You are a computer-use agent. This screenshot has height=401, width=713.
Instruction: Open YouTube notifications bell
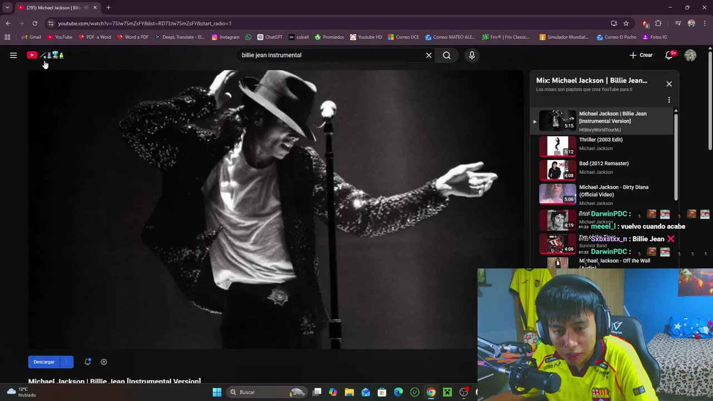(670, 55)
